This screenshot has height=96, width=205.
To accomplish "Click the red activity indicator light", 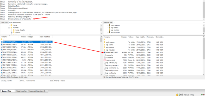I will point(204,95).
